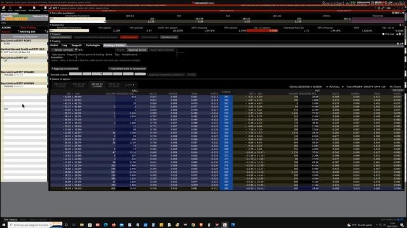Select the Strategy Builder tab
The height and width of the screenshot is (228, 407).
114,45
